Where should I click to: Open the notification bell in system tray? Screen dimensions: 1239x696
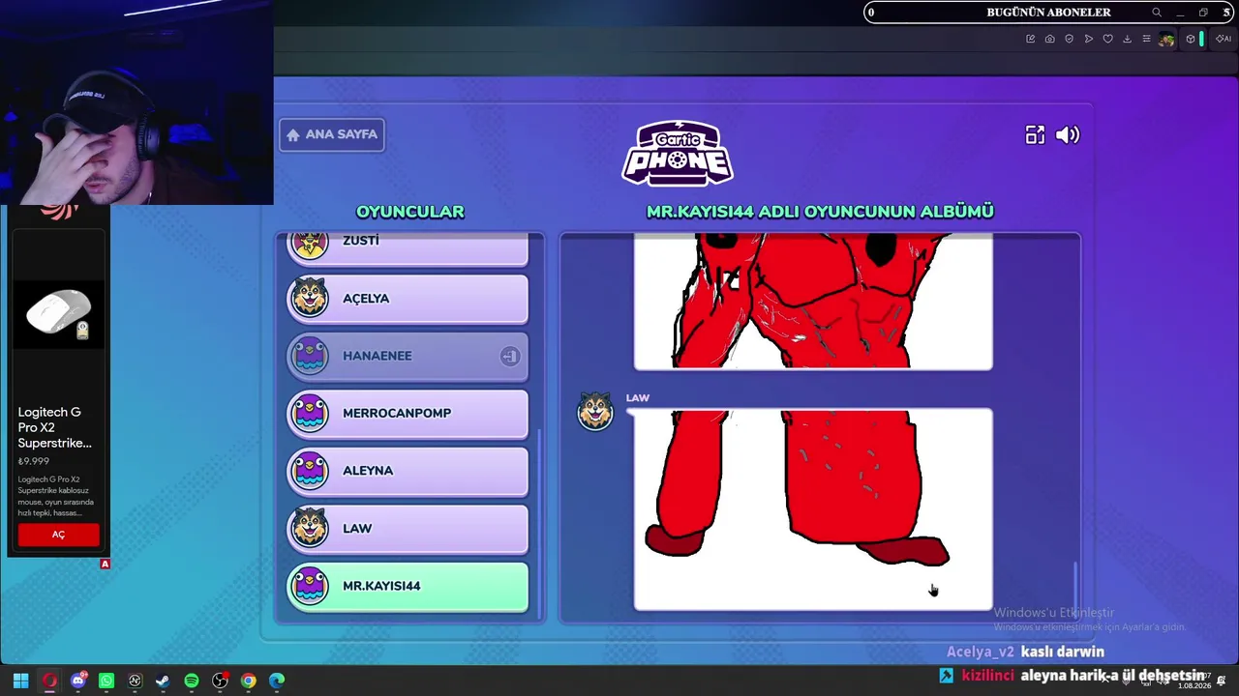point(1222,681)
